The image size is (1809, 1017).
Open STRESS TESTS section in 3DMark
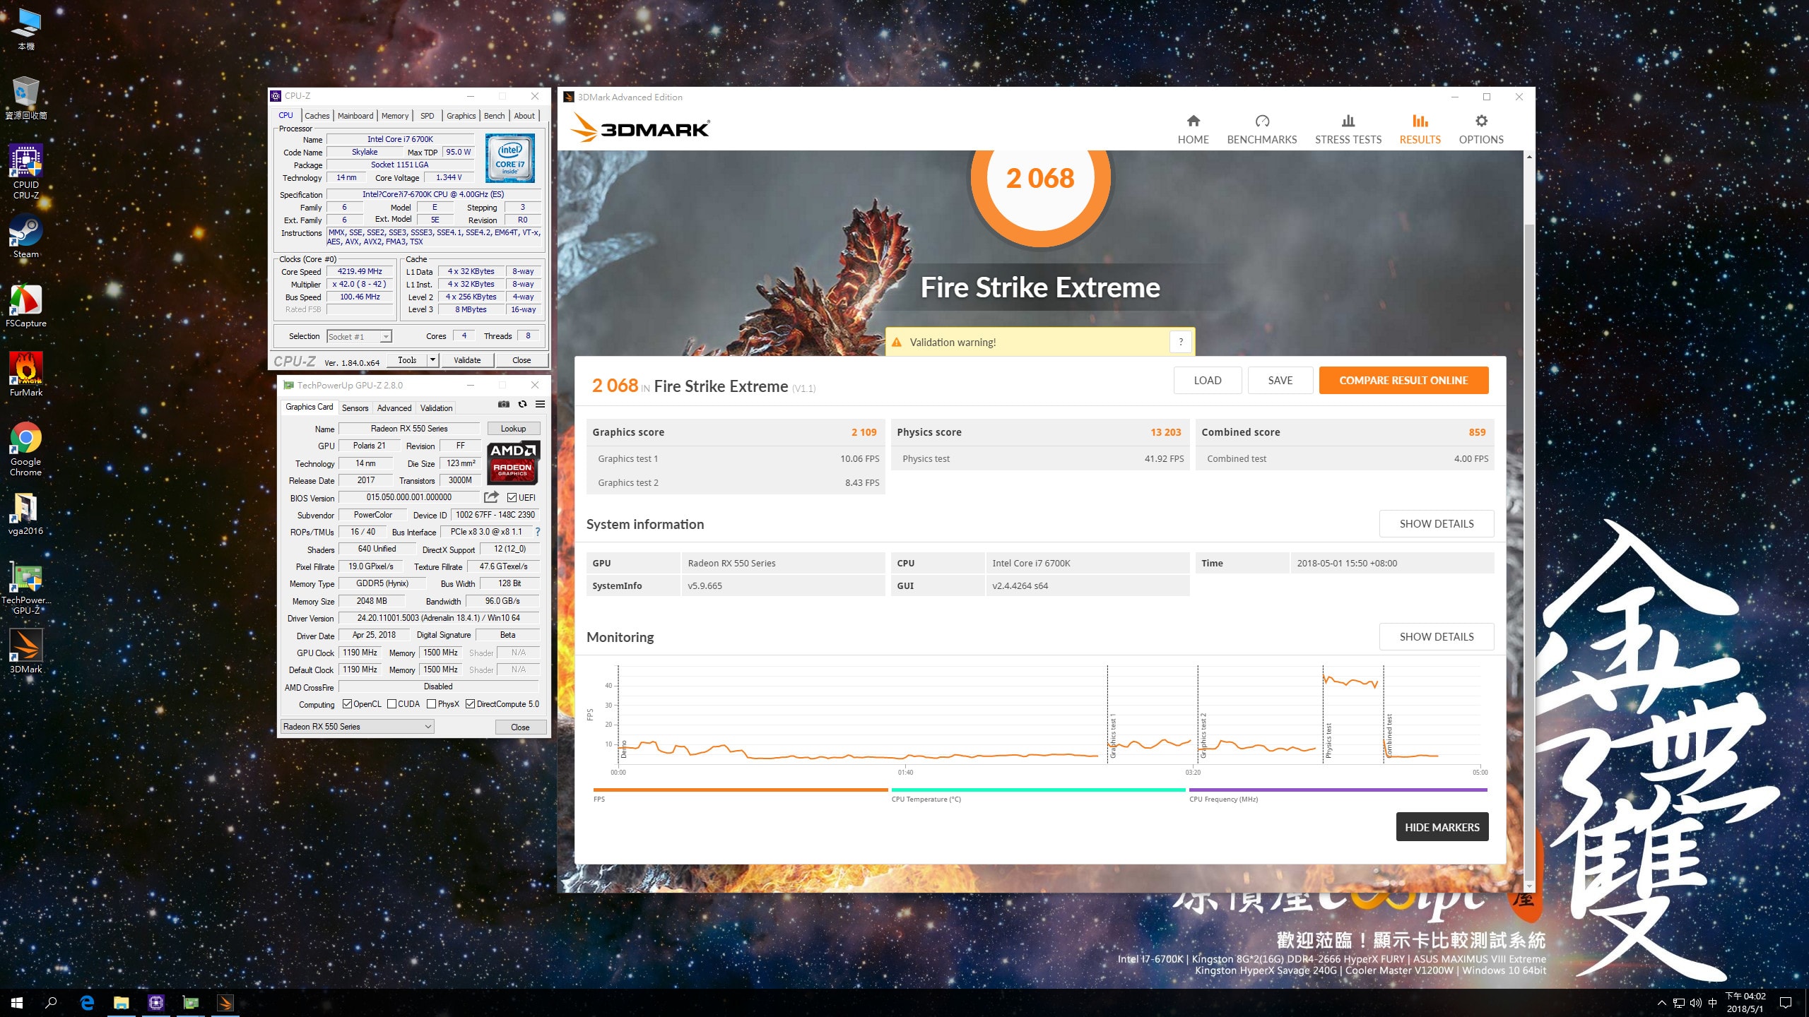[x=1348, y=129]
